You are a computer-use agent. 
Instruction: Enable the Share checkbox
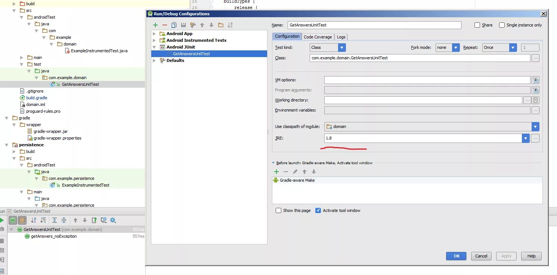[x=477, y=25]
